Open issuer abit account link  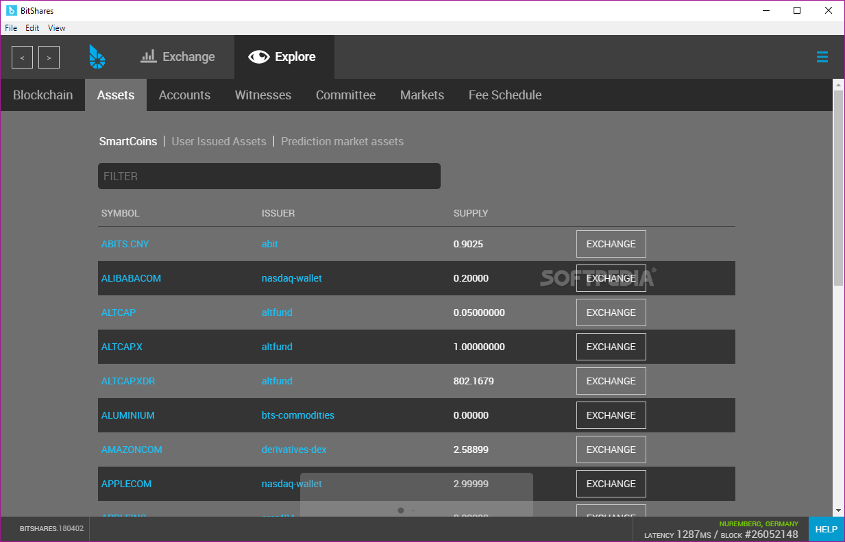(270, 244)
